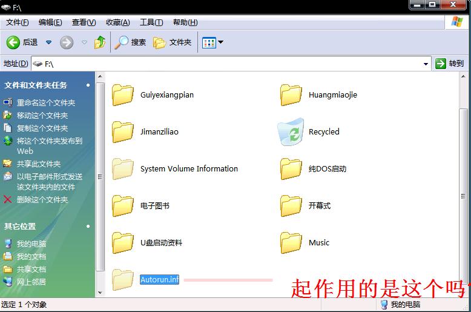
Task: Select the Recycled recycle bin icon
Action: [x=291, y=132]
